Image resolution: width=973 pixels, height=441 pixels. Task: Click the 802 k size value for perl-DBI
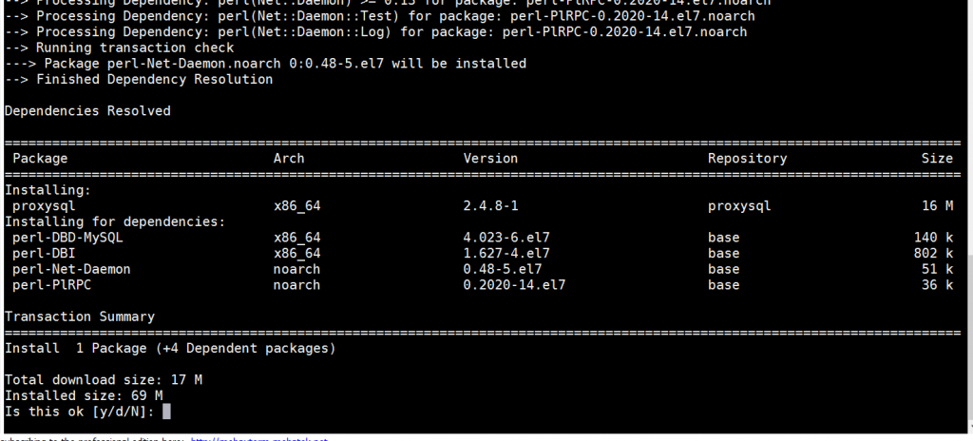click(932, 254)
